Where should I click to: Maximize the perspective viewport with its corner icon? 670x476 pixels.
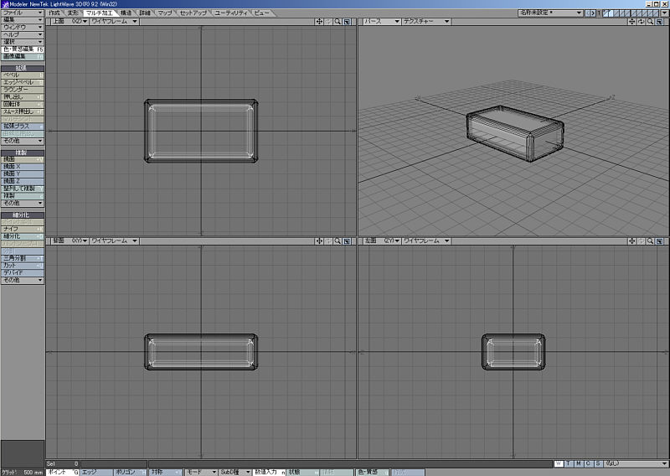[659, 21]
